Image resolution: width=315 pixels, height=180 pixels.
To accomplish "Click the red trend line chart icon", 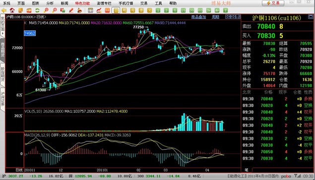I will (x=99, y=10).
